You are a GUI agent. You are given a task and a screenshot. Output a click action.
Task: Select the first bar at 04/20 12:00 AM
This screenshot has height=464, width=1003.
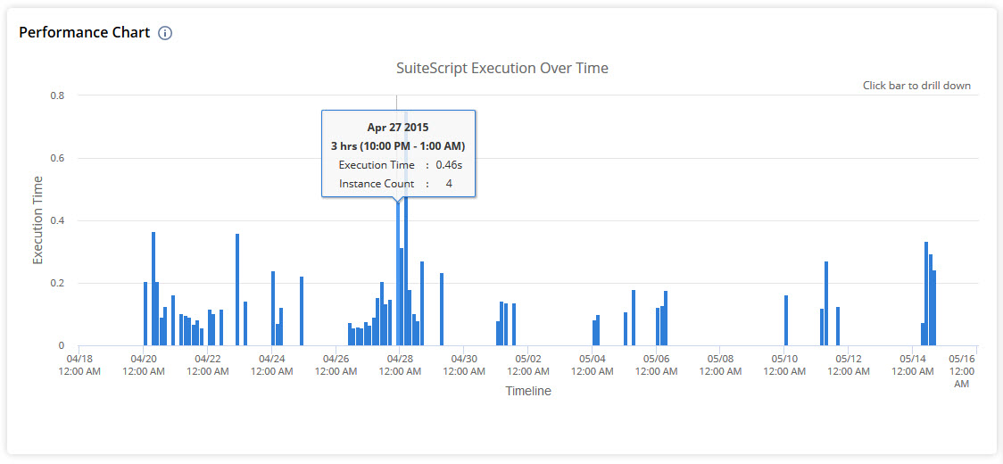click(145, 313)
